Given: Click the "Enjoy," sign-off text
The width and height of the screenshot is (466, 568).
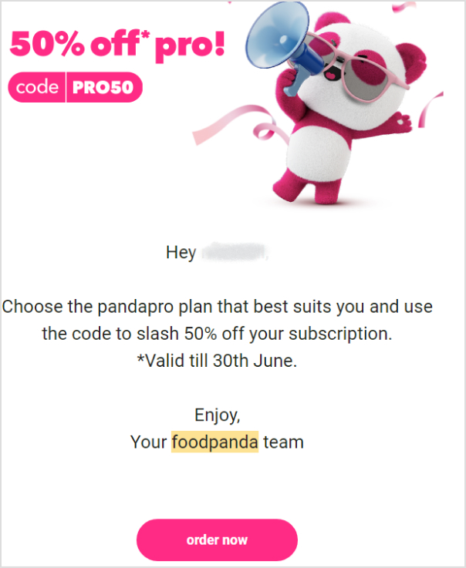Looking at the screenshot, I should 218,415.
